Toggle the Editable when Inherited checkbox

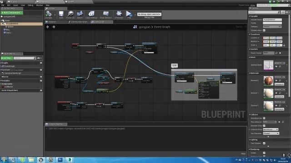tap(264, 30)
